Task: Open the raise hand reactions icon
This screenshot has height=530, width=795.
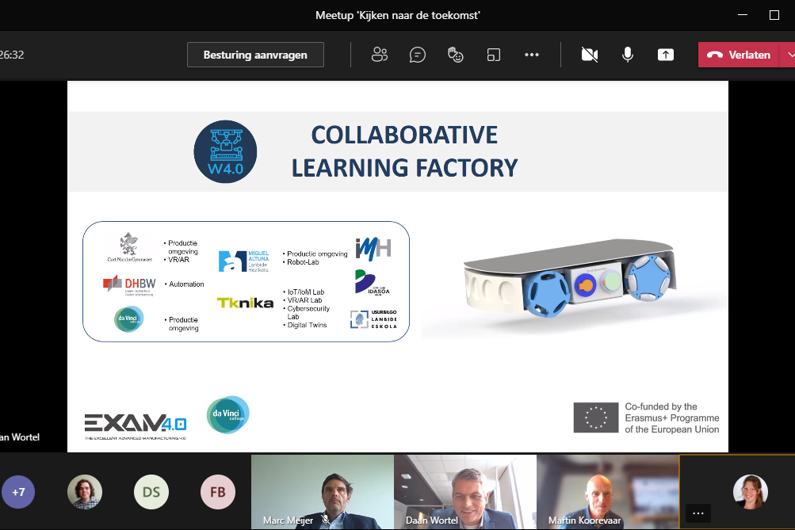Action: 456,55
